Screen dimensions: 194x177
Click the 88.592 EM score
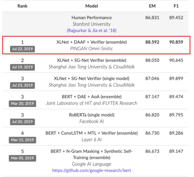(152, 42)
